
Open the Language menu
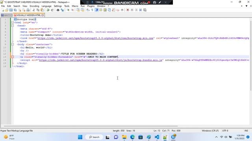[x=46, y=6]
